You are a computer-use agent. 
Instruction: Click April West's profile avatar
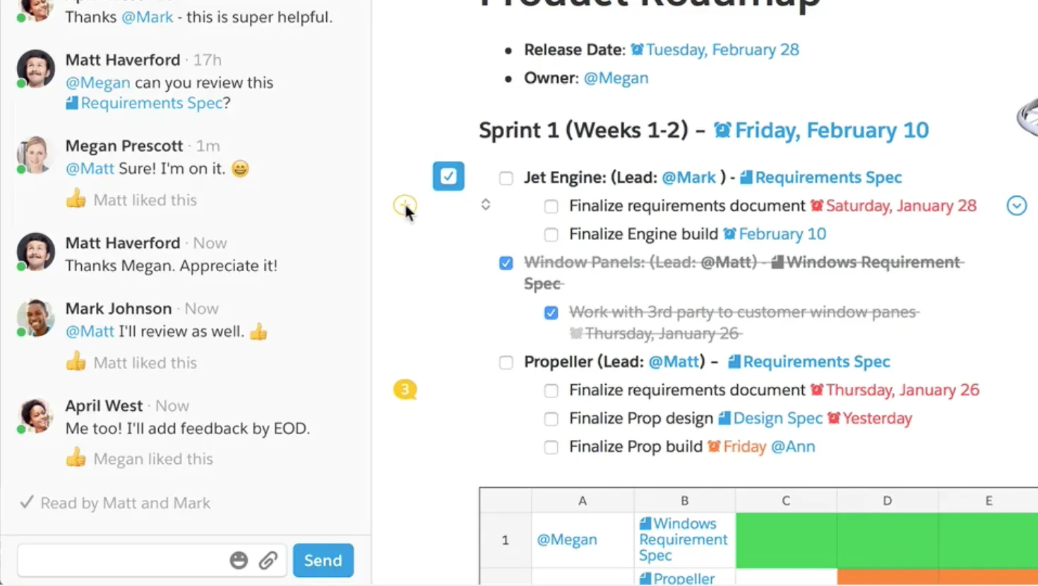tap(35, 416)
